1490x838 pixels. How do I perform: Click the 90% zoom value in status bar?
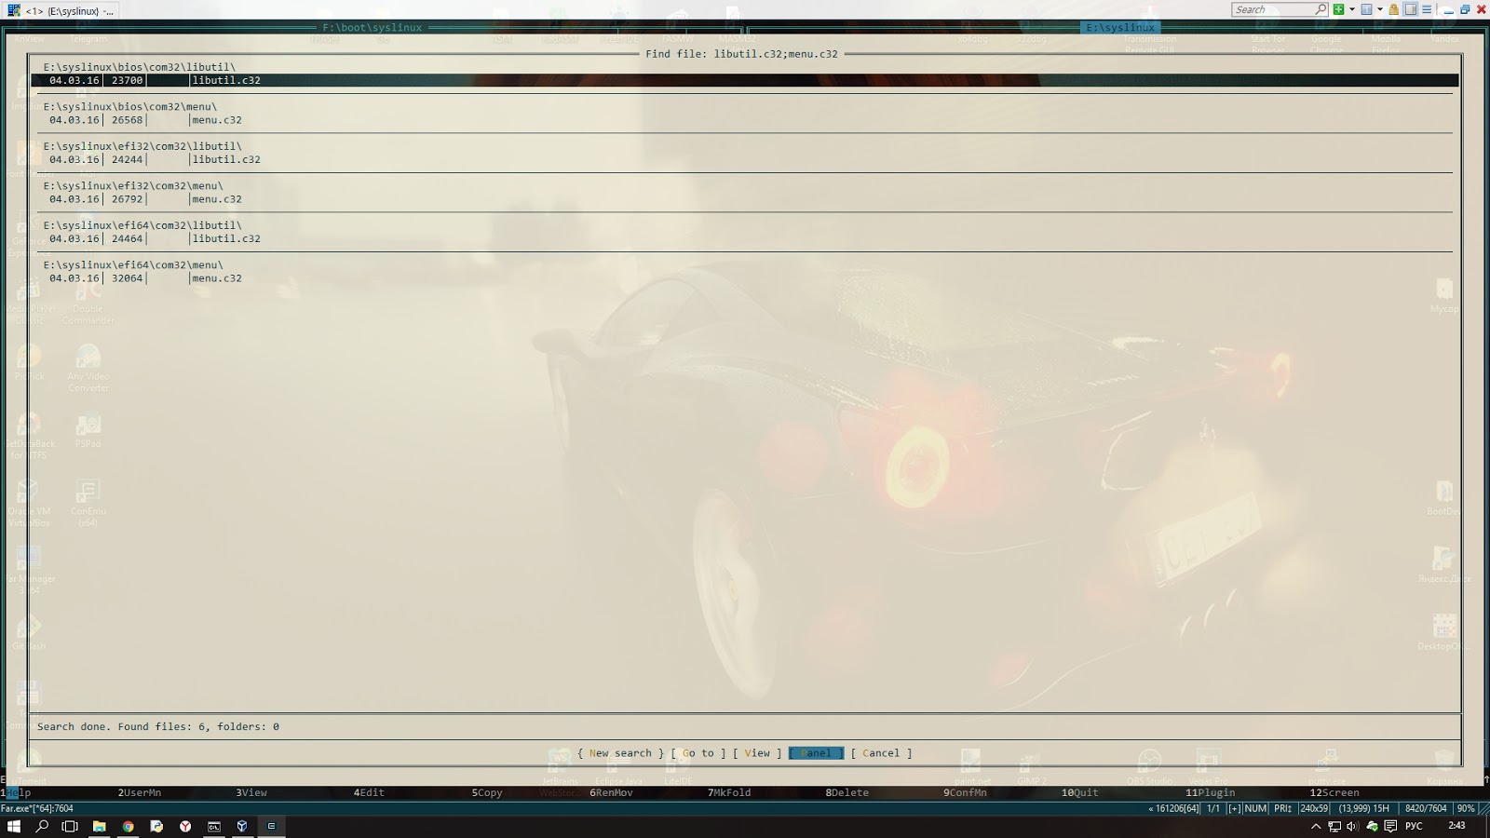pyautogui.click(x=1466, y=809)
